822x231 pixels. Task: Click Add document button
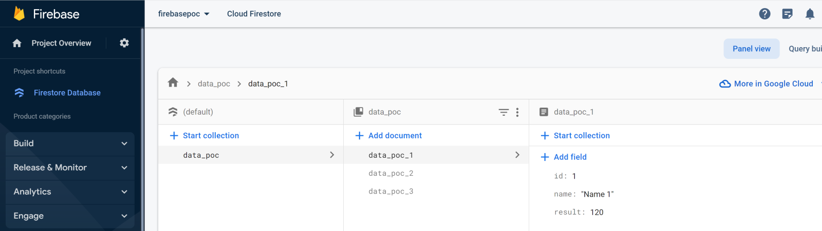pos(388,136)
